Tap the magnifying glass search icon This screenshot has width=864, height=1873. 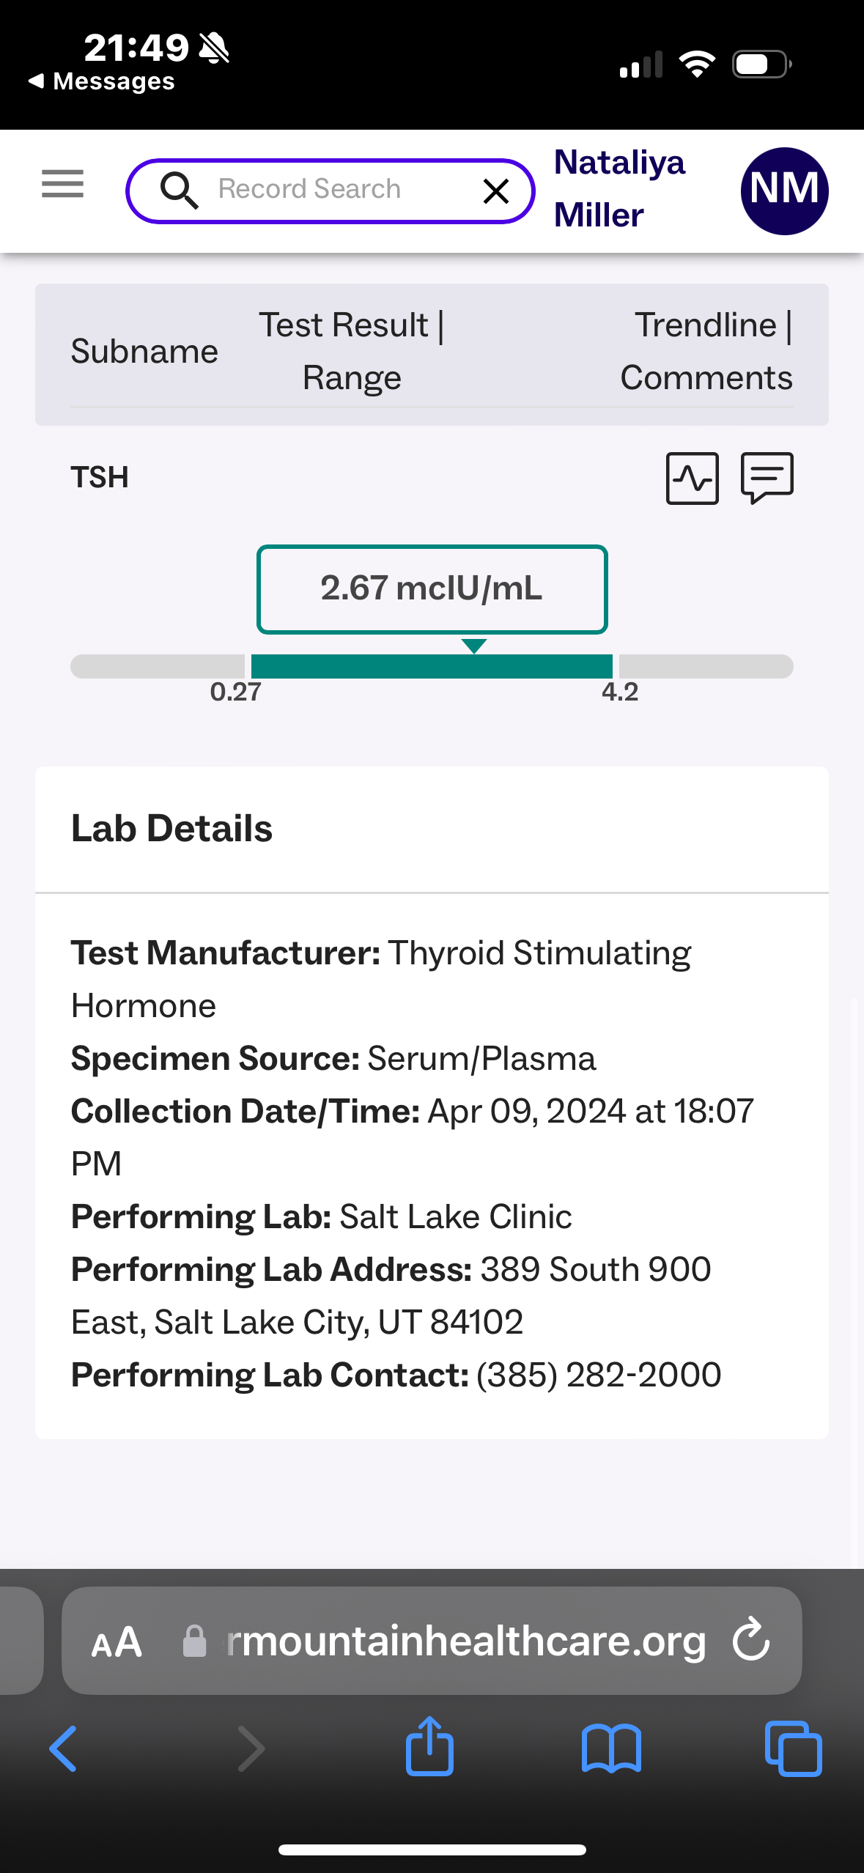coord(179,191)
